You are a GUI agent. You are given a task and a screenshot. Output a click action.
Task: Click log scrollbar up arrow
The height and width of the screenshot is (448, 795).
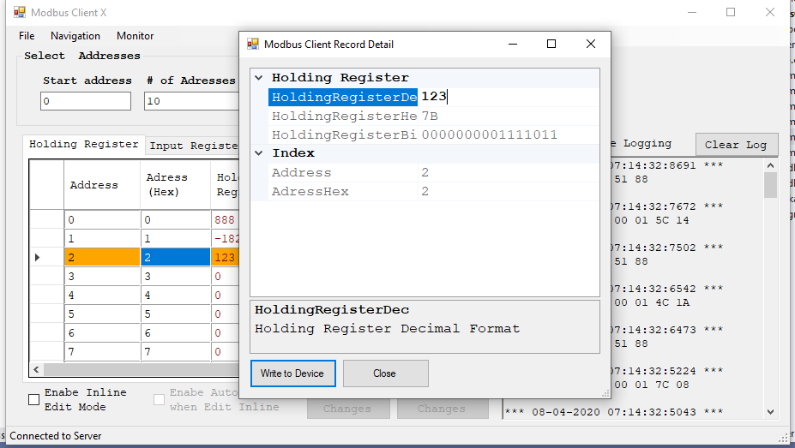tap(771, 165)
